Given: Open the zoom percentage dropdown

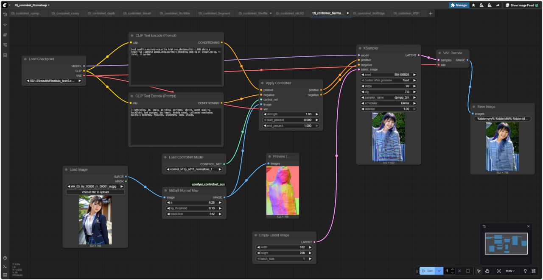Looking at the screenshot, I should click(510, 271).
